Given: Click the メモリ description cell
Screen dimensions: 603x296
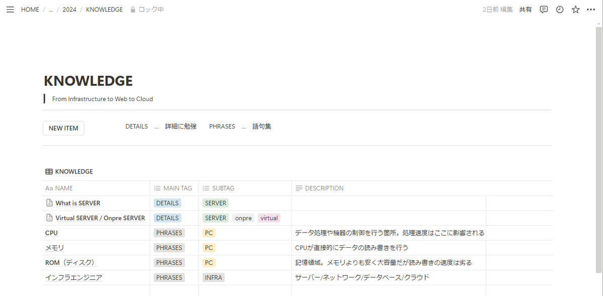Looking at the screenshot, I should tap(389, 248).
